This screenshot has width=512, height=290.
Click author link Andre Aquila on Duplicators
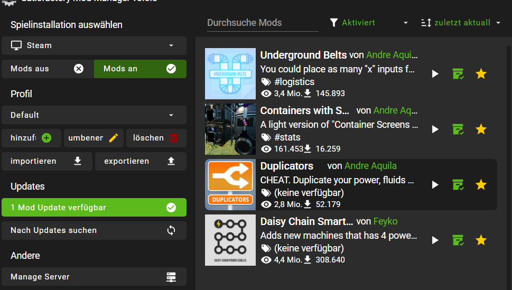[x=370, y=166]
